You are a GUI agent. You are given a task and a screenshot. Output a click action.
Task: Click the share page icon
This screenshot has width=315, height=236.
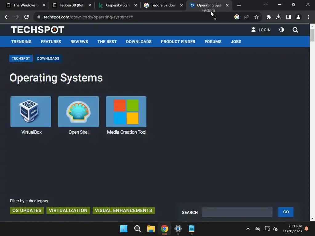[247, 17]
